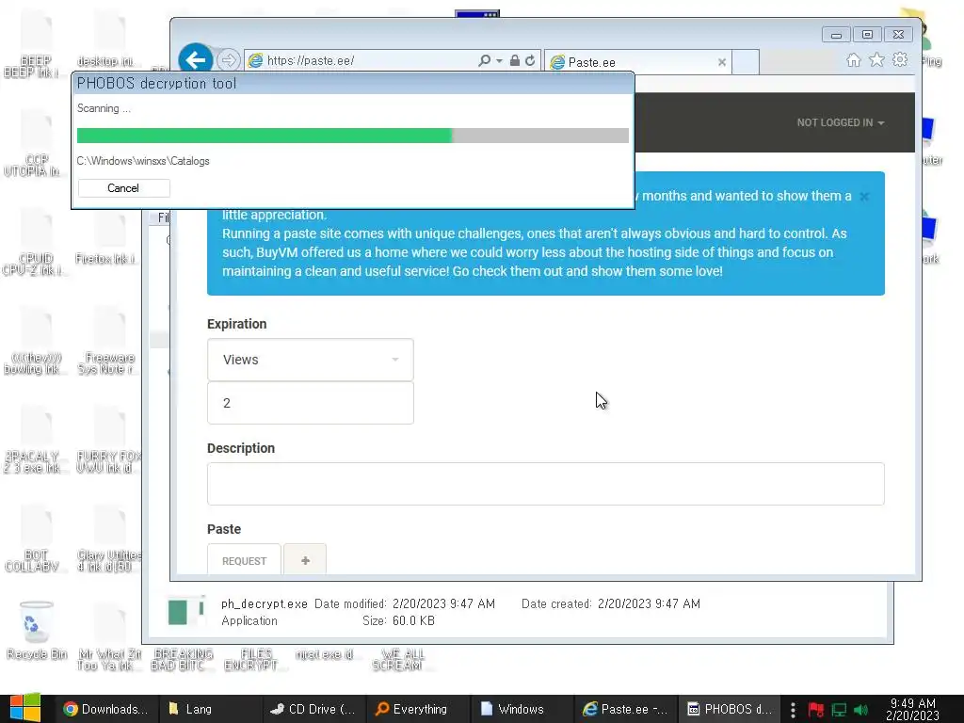Switch to Everything taskbar item
The height and width of the screenshot is (723, 964).
tap(418, 709)
